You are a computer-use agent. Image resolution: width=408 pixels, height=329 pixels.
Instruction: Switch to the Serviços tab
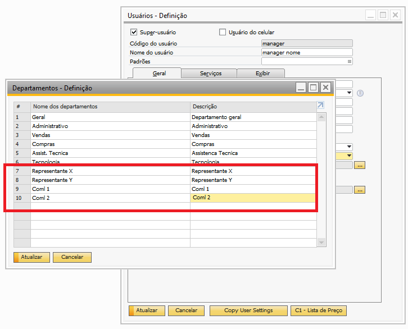coord(211,74)
